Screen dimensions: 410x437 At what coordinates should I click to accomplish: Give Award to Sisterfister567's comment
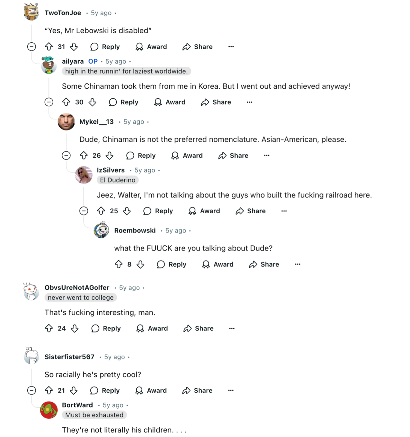point(151,391)
